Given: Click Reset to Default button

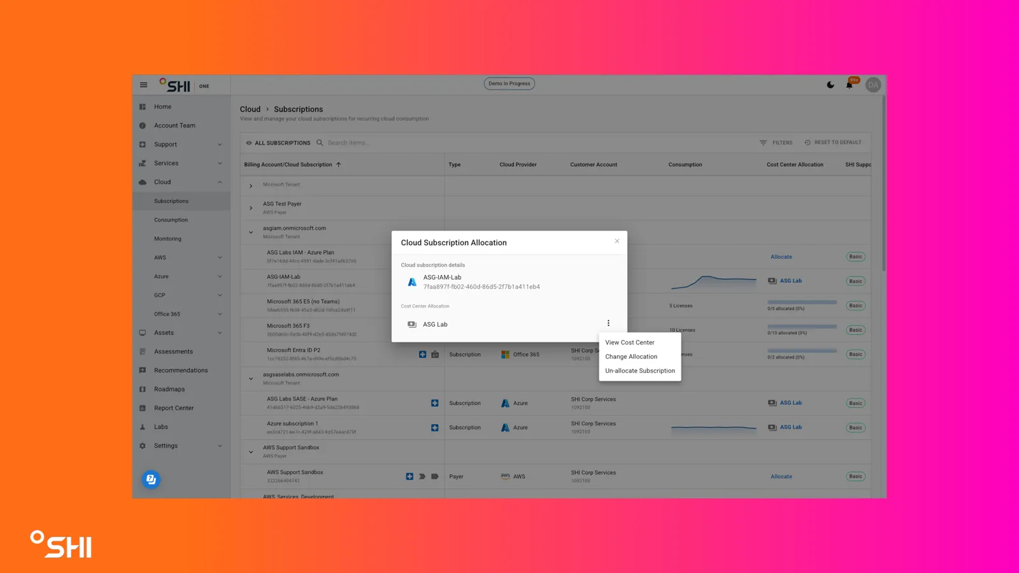Looking at the screenshot, I should 833,143.
